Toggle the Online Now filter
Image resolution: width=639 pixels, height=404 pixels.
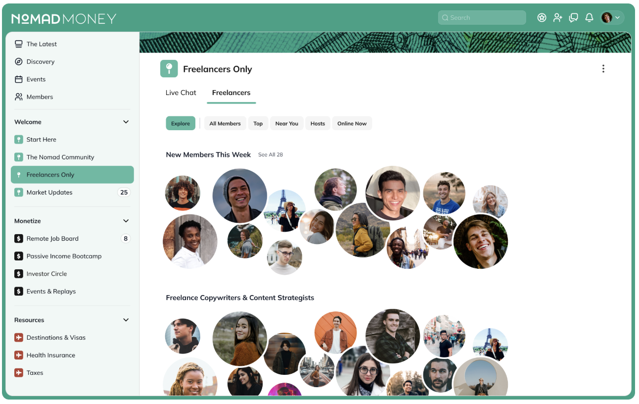click(352, 123)
